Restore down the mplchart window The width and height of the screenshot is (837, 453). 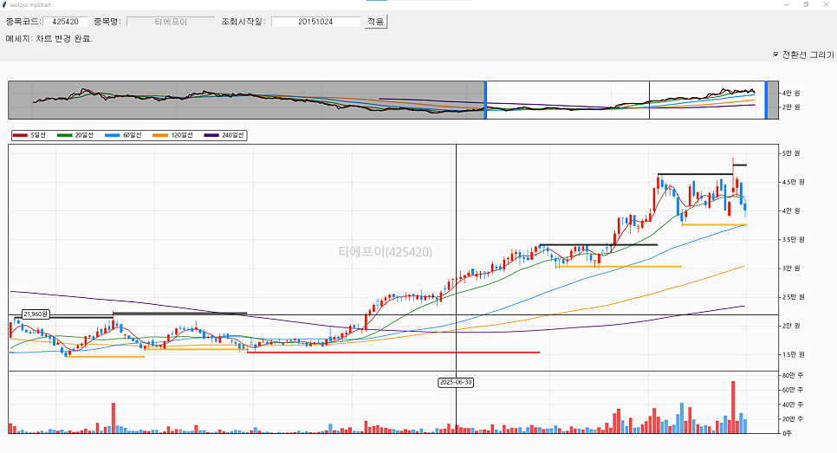click(806, 5)
